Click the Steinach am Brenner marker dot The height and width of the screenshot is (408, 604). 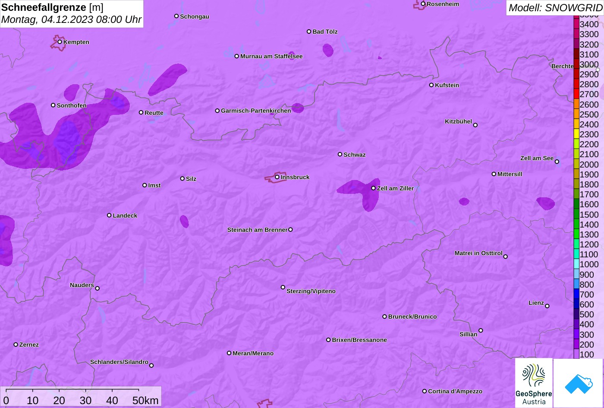[x=290, y=230]
